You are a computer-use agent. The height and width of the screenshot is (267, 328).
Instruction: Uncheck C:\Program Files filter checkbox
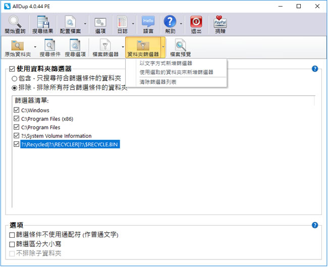coord(16,127)
